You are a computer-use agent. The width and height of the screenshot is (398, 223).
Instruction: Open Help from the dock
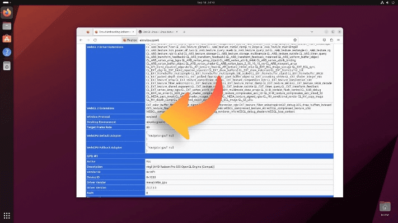coord(7,52)
